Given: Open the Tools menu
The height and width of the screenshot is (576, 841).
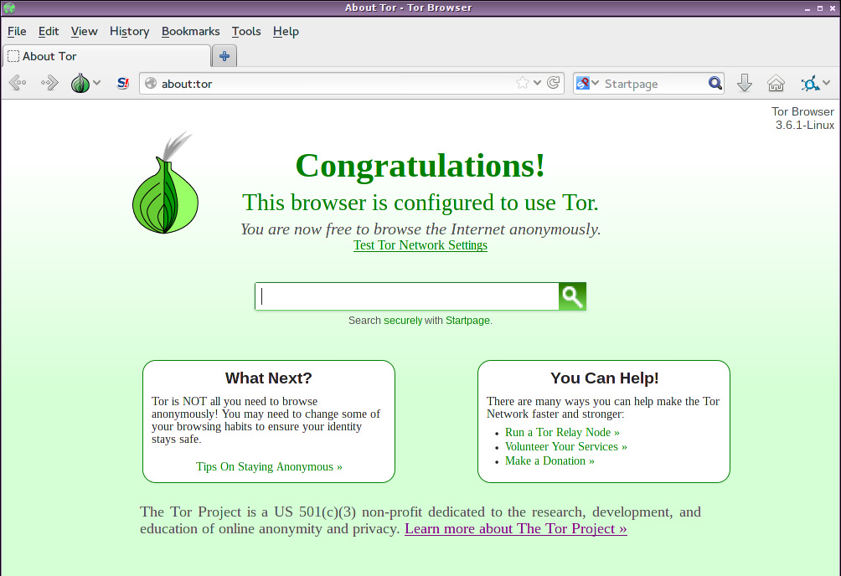Looking at the screenshot, I should click(x=246, y=31).
